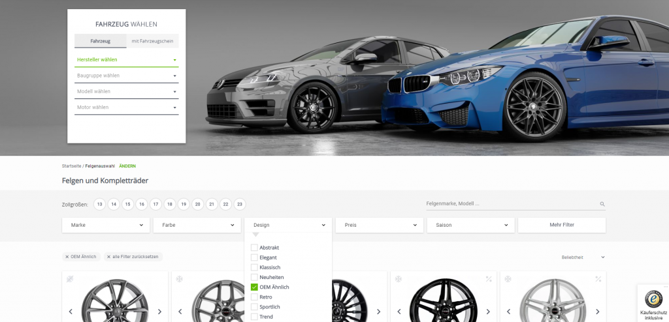Select inch size 20
The image size is (669, 322).
197,205
